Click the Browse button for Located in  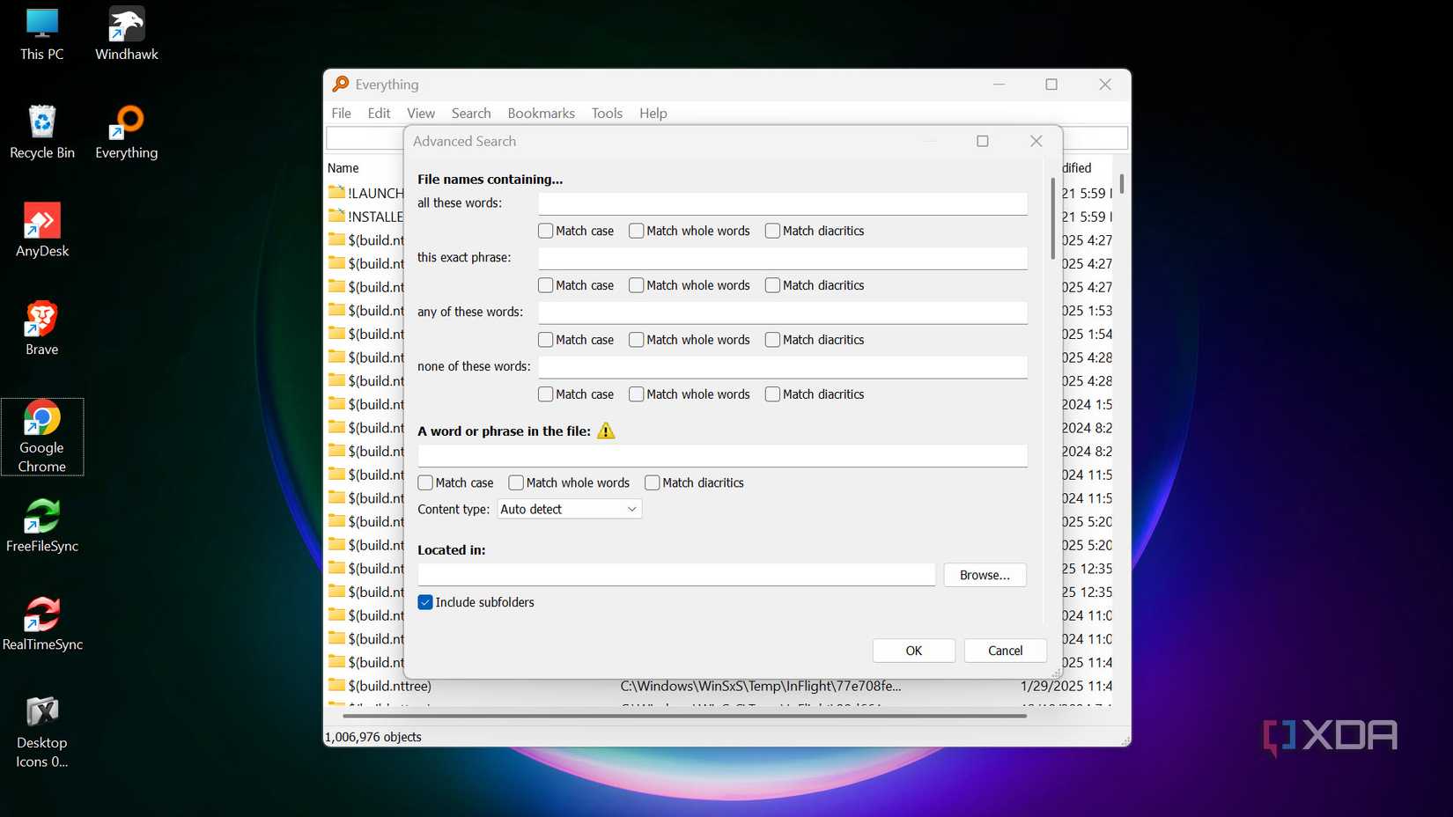coord(984,575)
